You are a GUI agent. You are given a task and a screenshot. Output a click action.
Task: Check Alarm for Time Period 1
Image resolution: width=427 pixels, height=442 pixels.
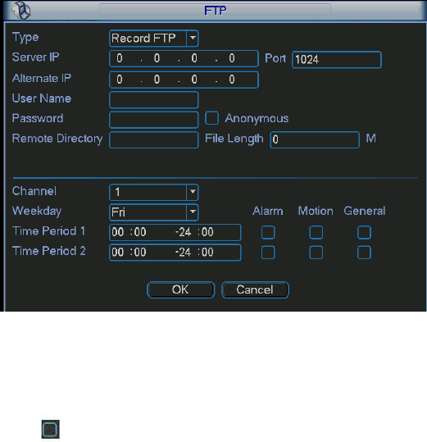click(x=268, y=232)
